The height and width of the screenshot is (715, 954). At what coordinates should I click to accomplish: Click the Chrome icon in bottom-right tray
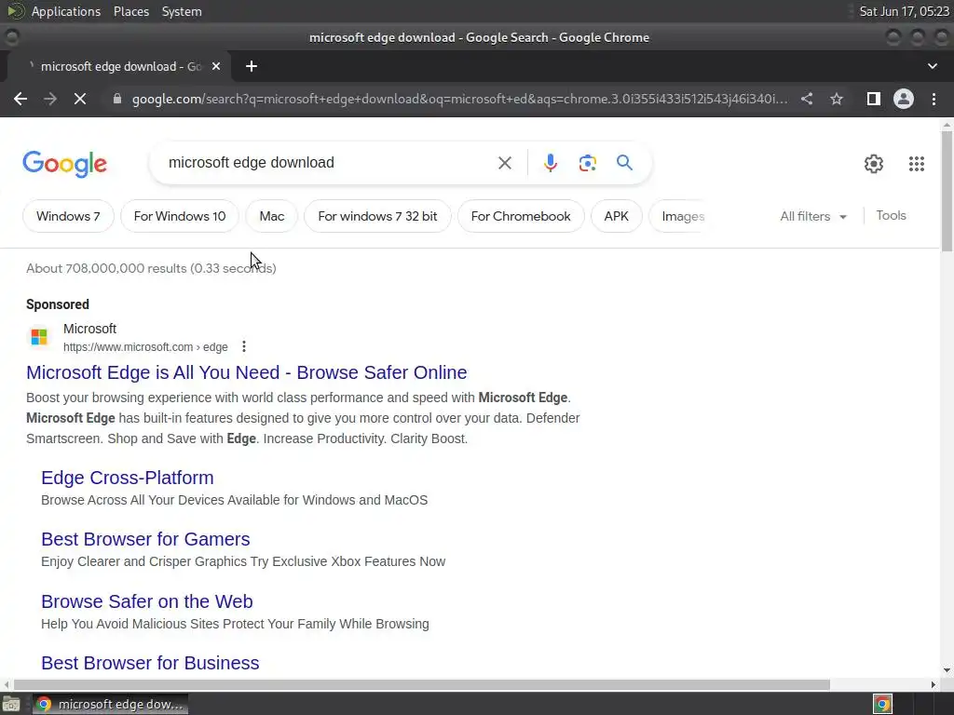[x=882, y=704]
